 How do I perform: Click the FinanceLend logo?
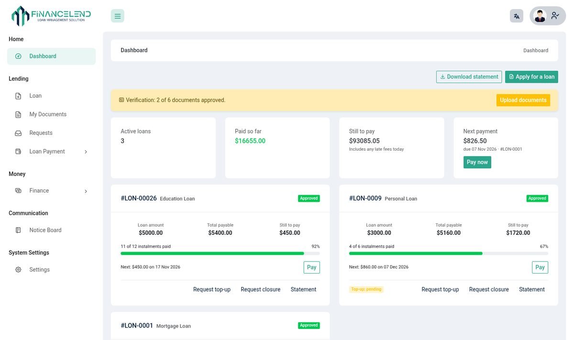(51, 16)
